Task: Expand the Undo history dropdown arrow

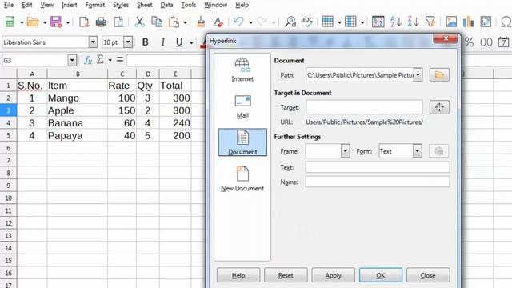Action: pyautogui.click(x=250, y=22)
